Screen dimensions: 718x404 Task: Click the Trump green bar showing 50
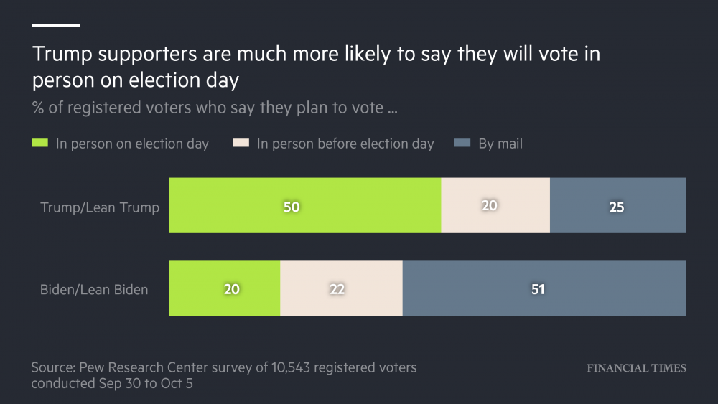click(x=304, y=207)
